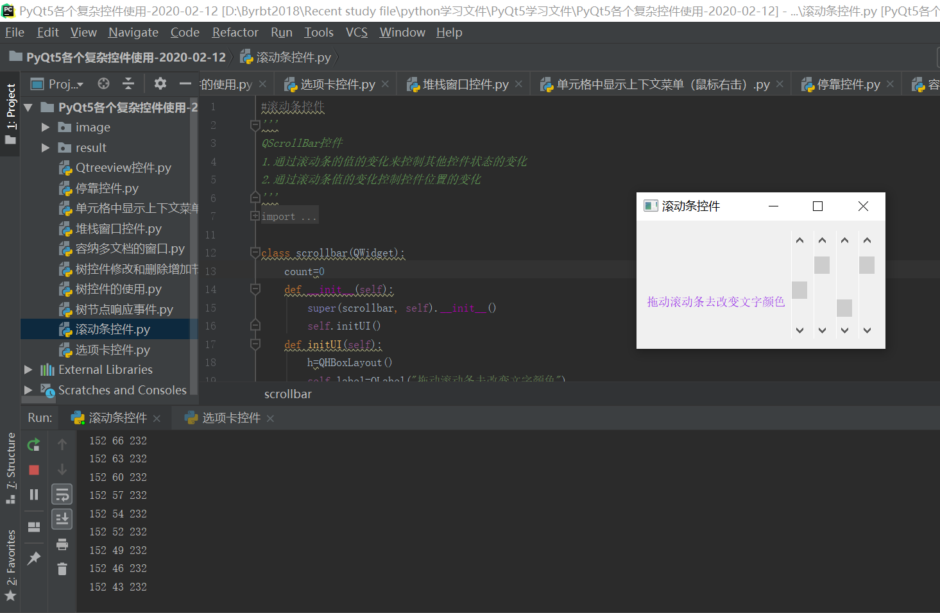
Task: Fold the class scrollbar block in the gutter
Action: [x=255, y=253]
